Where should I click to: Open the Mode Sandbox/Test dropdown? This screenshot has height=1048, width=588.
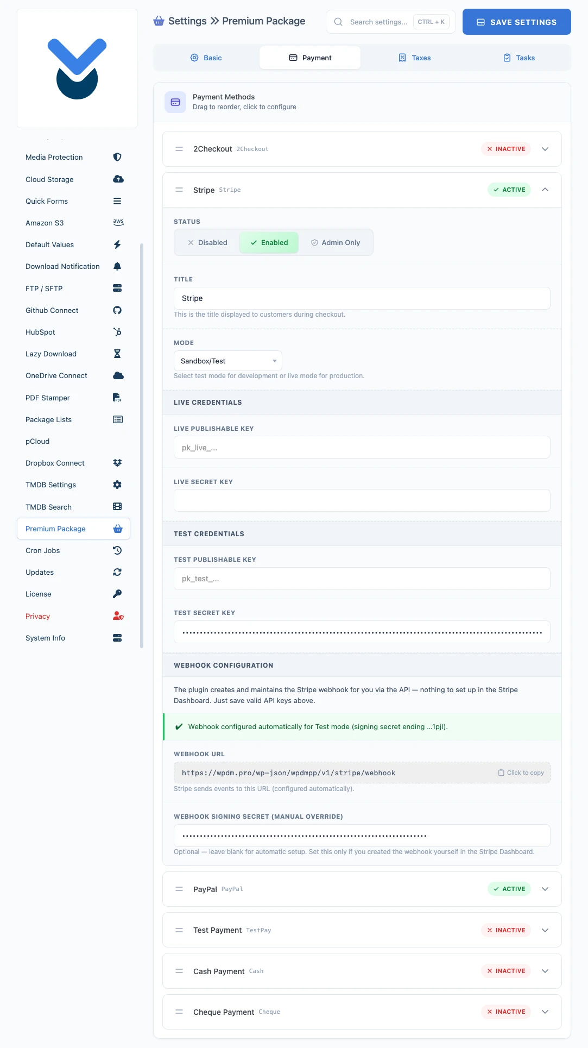click(x=228, y=361)
